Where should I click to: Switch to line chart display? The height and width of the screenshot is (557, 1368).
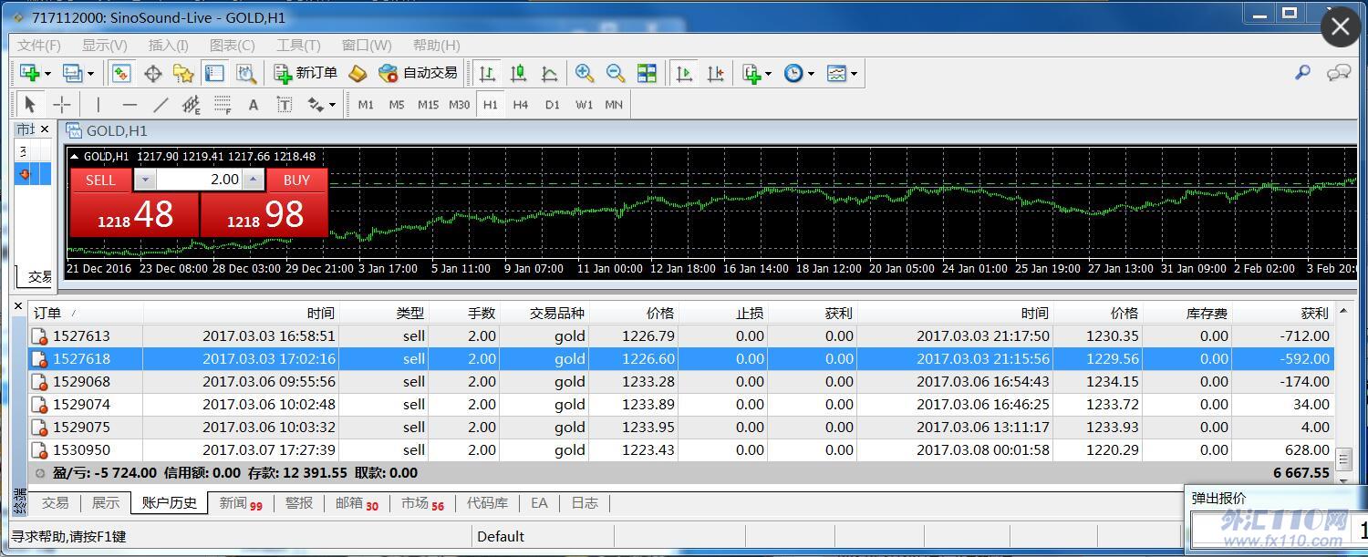(x=550, y=73)
